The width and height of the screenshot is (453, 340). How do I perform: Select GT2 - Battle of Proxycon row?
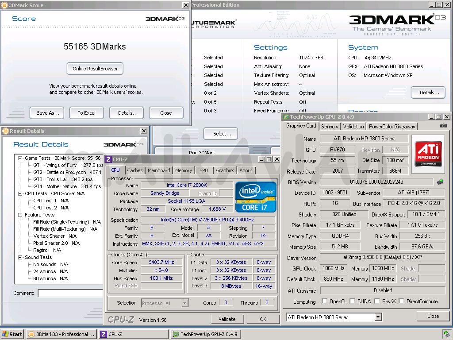point(67,172)
